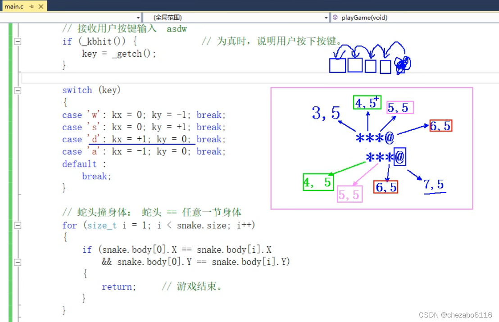
Task: Pin the main.c tab
Action: click(x=32, y=6)
